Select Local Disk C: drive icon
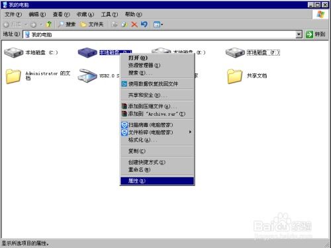This screenshot has height=248, width=331. point(13,52)
